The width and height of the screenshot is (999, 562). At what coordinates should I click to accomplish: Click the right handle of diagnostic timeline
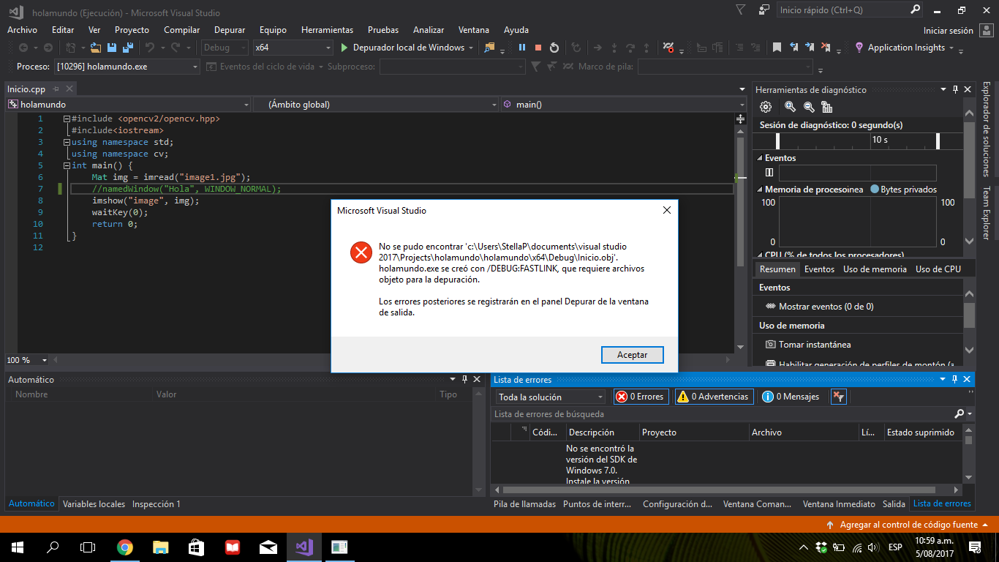938,141
